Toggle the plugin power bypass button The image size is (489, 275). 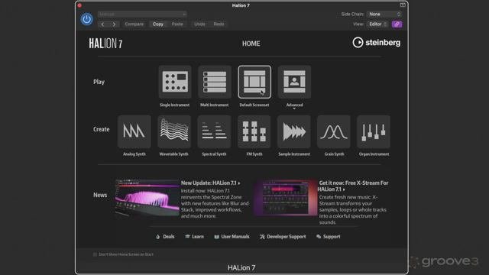86,19
